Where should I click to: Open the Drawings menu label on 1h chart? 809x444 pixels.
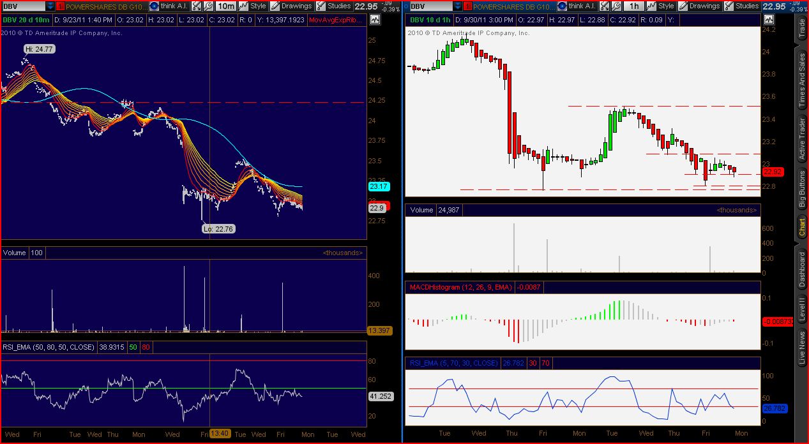[705, 6]
